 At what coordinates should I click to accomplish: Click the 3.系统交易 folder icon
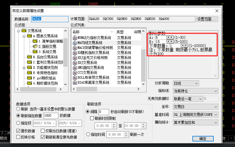pyautogui.click(x=35, y=52)
